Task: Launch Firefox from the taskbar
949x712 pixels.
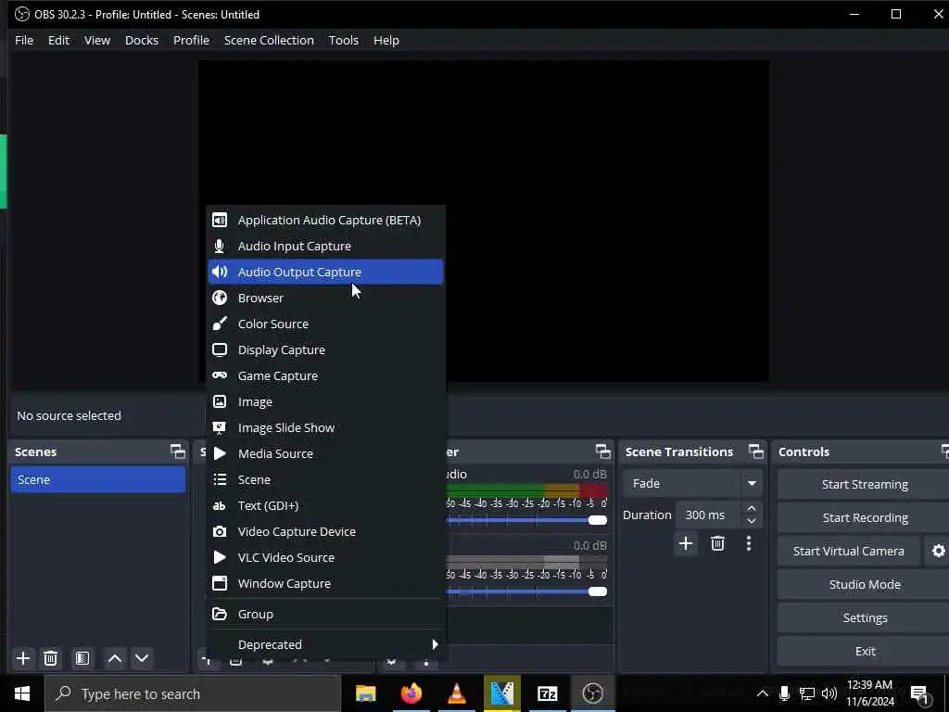Action: pyautogui.click(x=411, y=693)
